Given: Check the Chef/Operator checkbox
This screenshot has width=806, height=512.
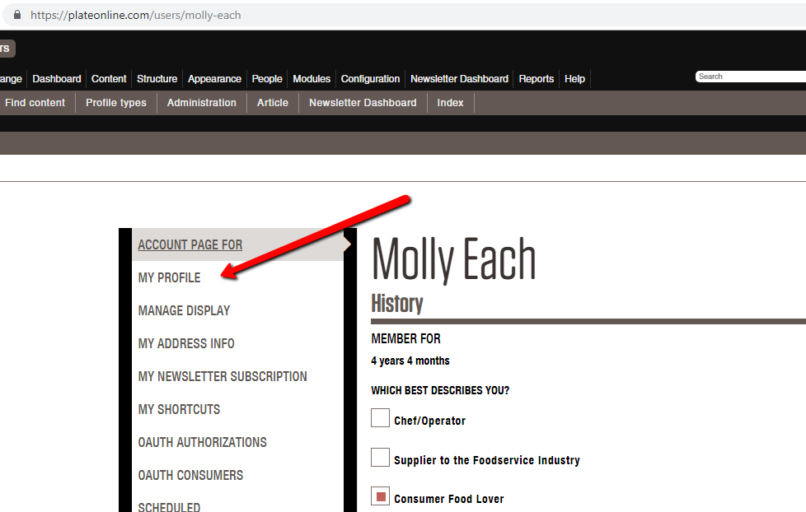Looking at the screenshot, I should [x=381, y=418].
